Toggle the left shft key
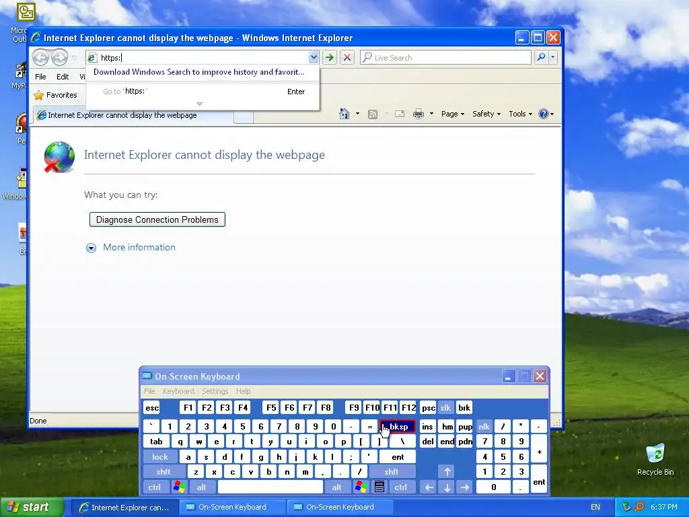This screenshot has height=517, width=689. coord(164,472)
